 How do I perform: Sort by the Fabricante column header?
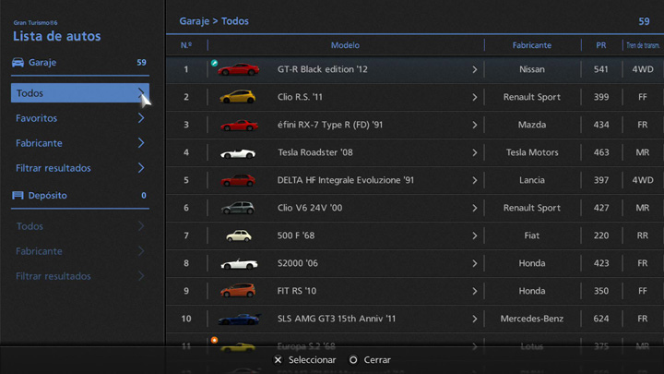point(531,45)
